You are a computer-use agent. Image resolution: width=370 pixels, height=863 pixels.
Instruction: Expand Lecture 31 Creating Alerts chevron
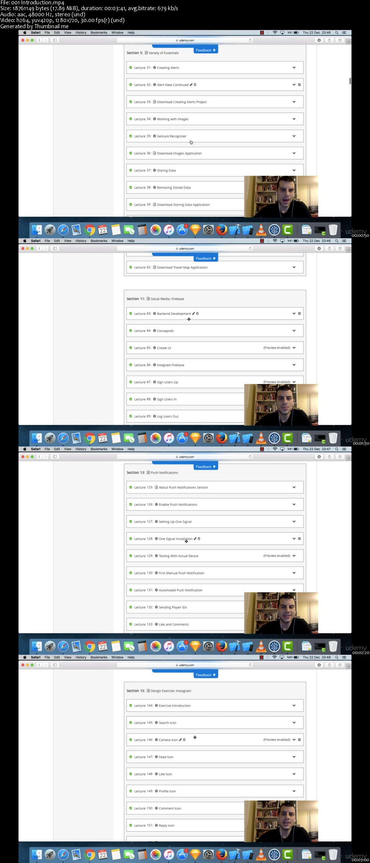pyautogui.click(x=294, y=68)
